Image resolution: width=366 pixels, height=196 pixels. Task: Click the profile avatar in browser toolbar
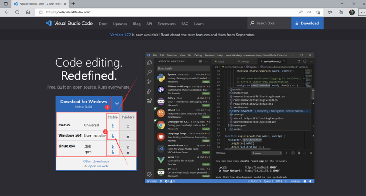[352, 12]
